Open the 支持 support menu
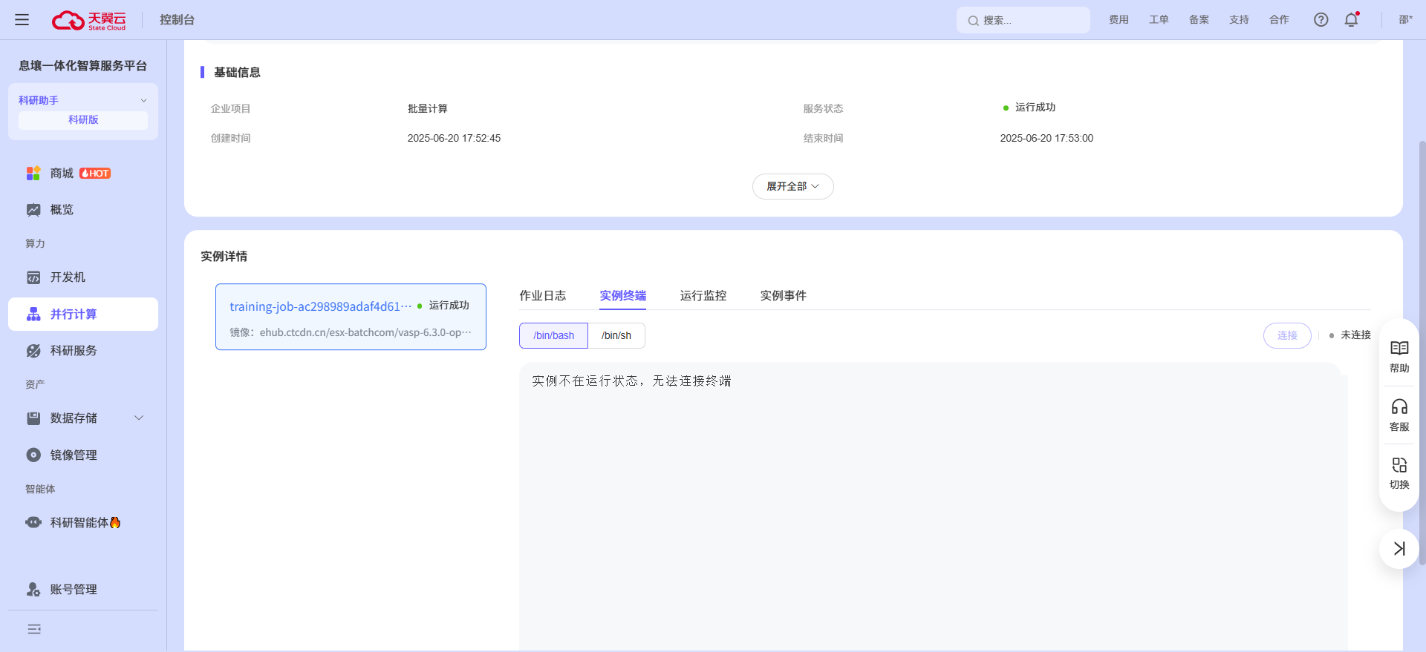The image size is (1426, 652). point(1239,20)
